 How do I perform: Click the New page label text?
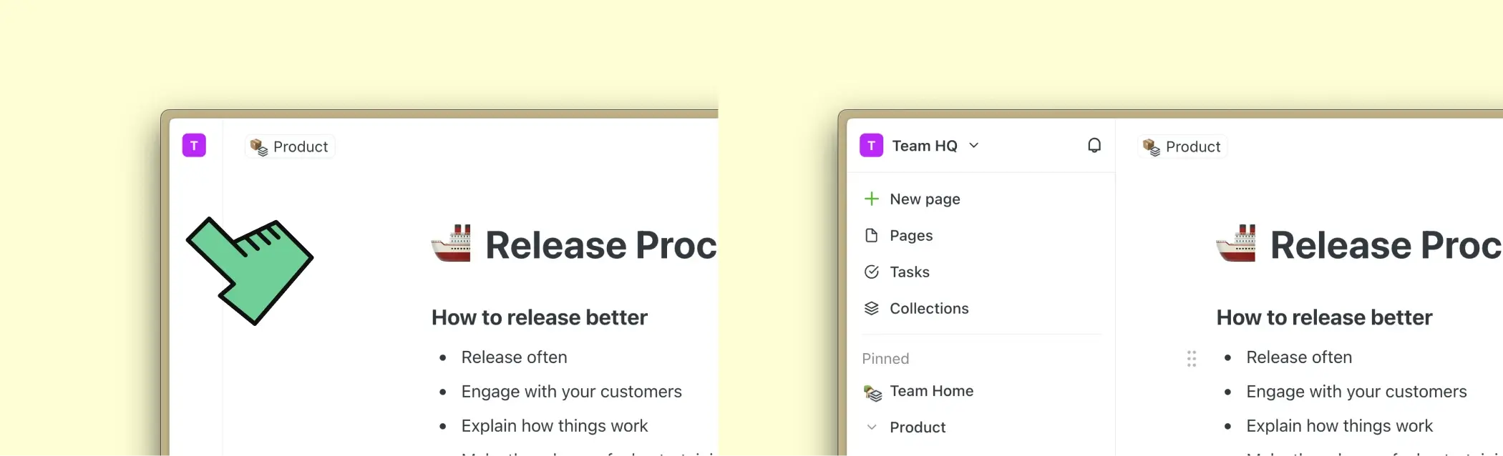925,199
